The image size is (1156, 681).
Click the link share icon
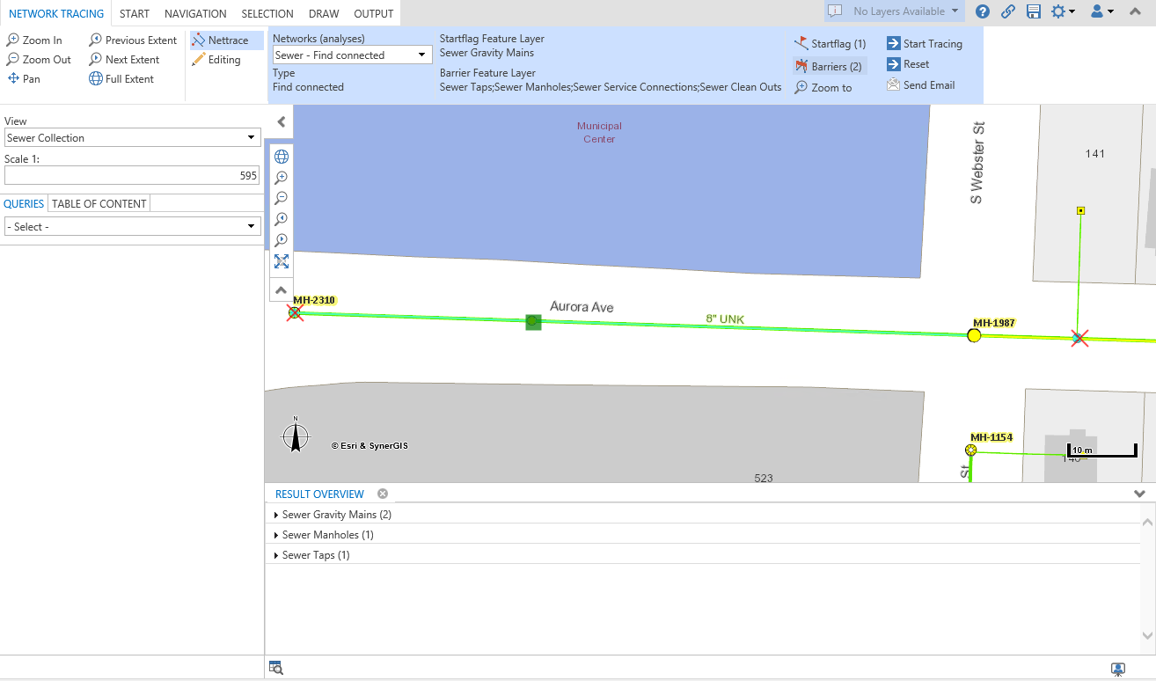(x=1008, y=11)
